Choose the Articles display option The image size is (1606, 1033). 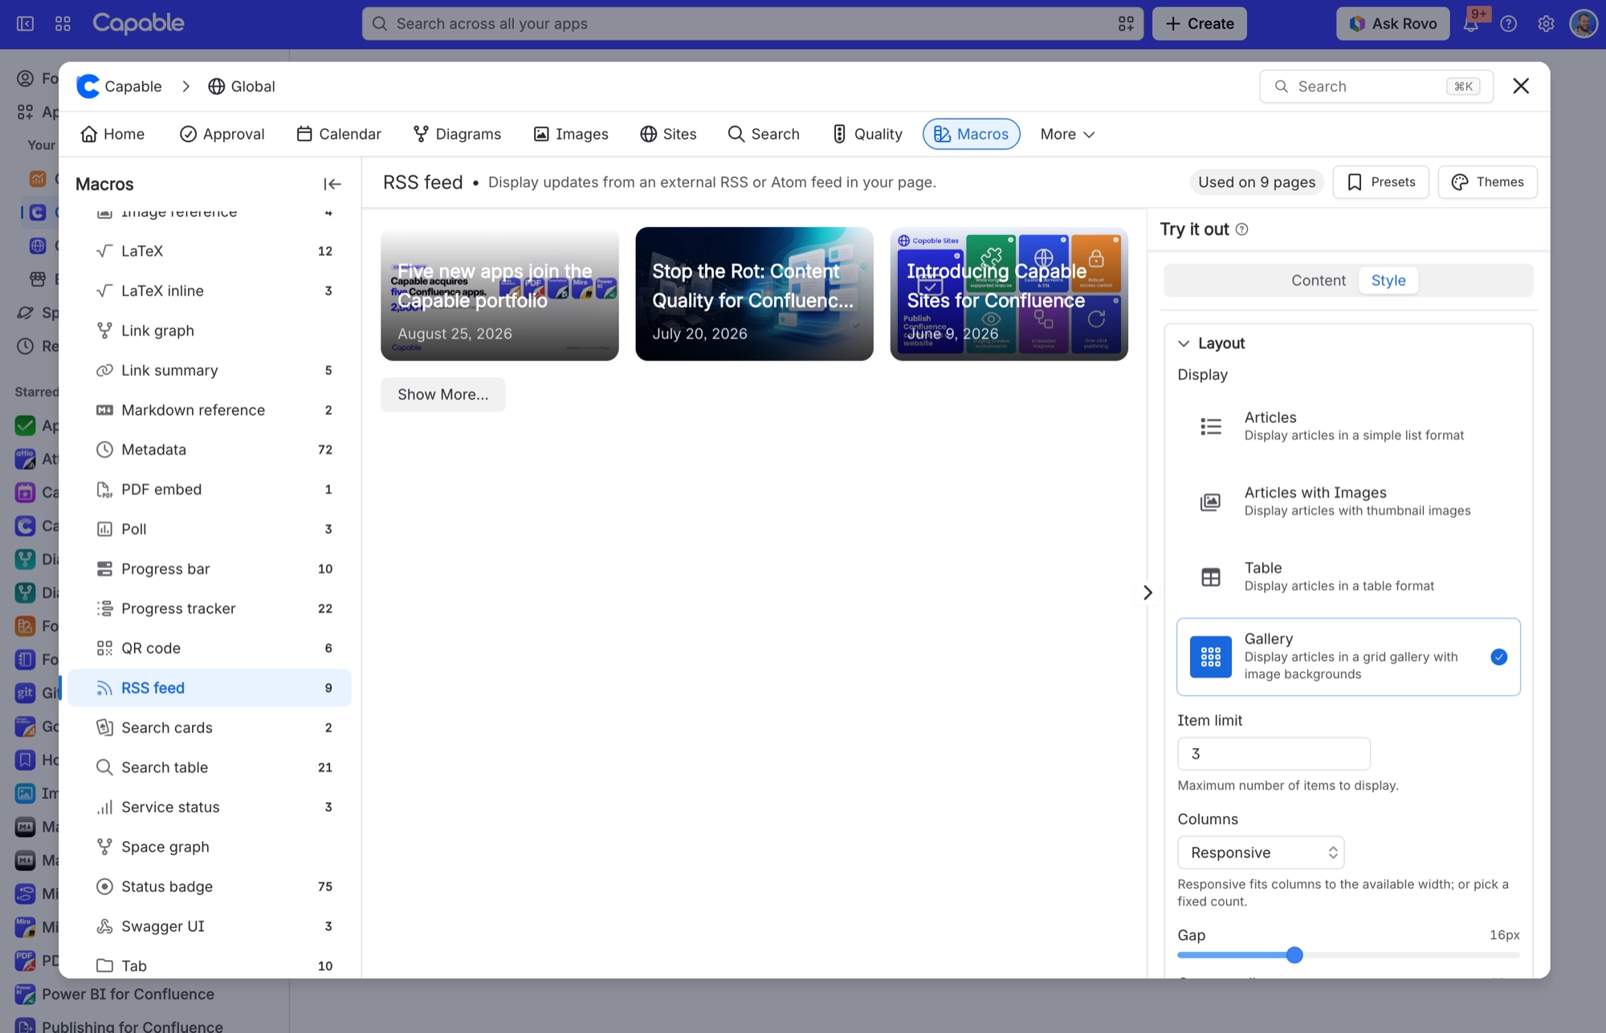(1348, 426)
